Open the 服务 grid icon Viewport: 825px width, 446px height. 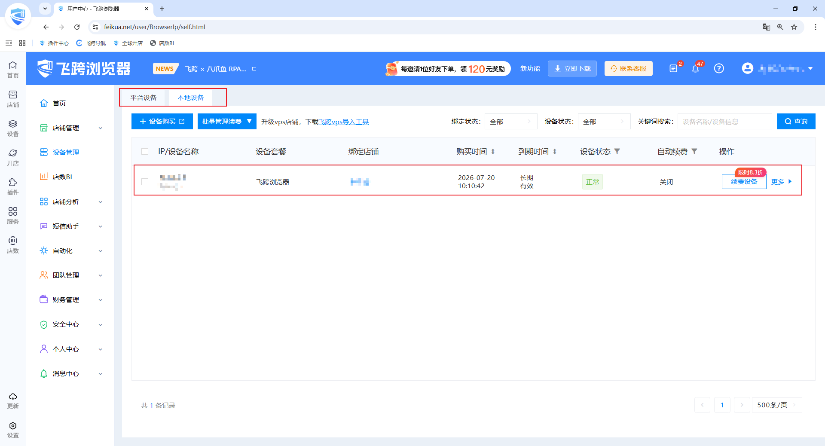(x=13, y=216)
